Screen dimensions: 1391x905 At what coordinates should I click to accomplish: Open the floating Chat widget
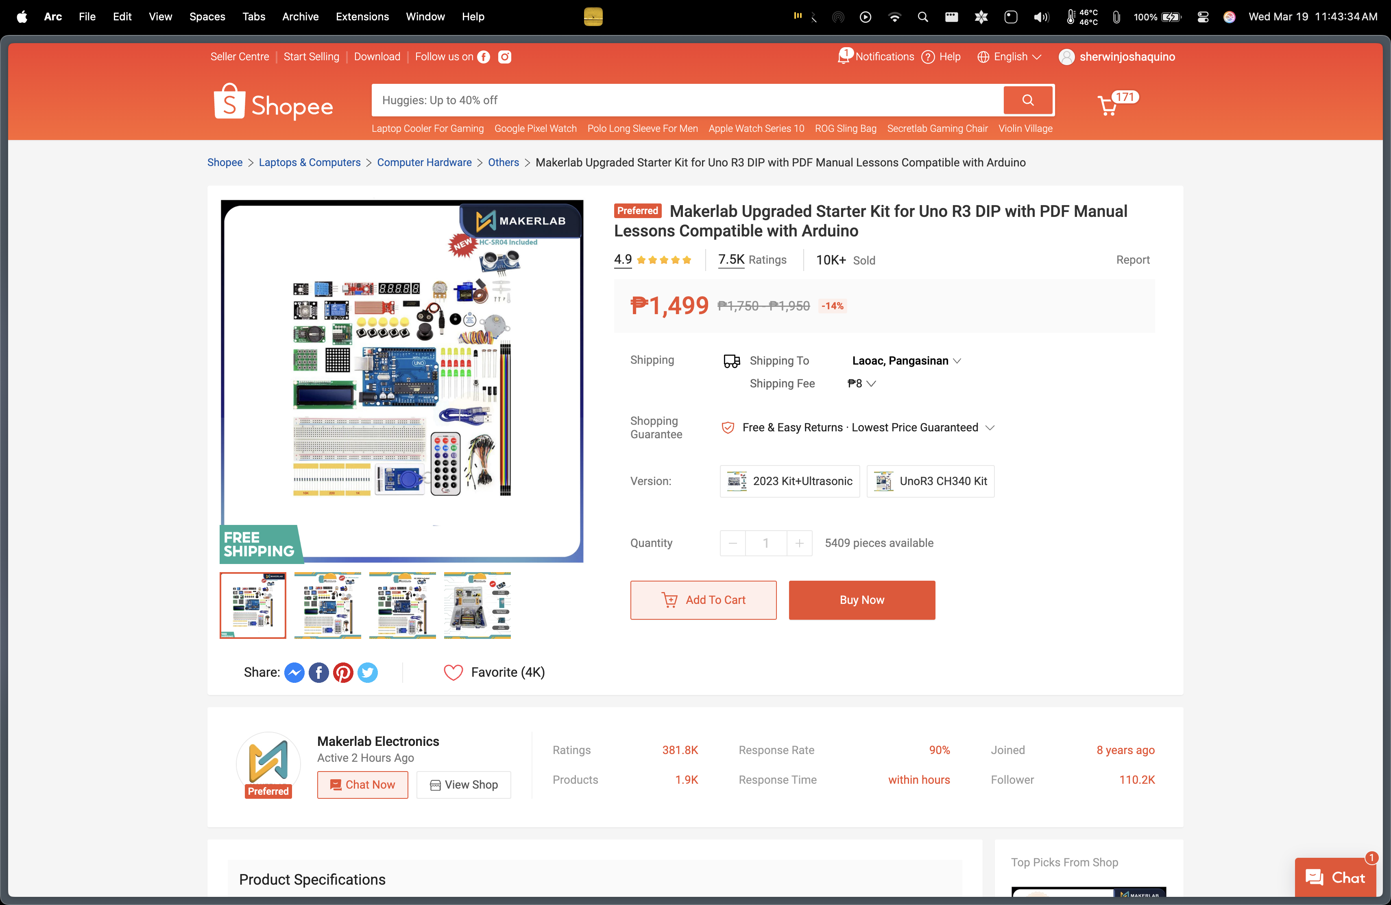click(x=1335, y=877)
